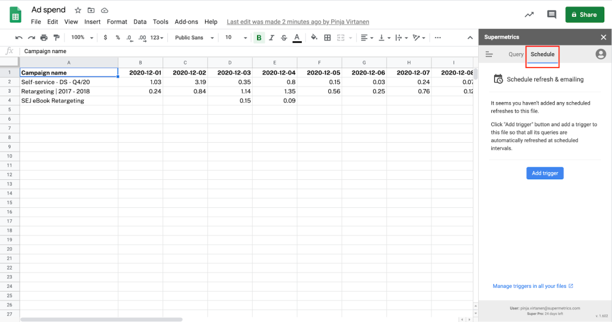The image size is (612, 322).
Task: Open the zoom 100% dropdown
Action: pos(82,38)
